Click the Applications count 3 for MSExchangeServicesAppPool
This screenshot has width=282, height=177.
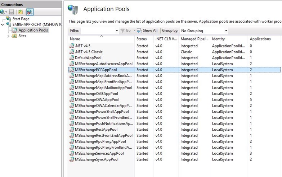pos(251,153)
